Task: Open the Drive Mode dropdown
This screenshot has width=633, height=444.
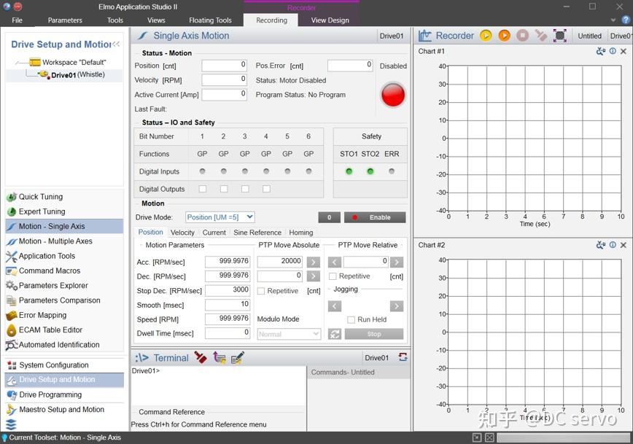Action: tap(220, 217)
